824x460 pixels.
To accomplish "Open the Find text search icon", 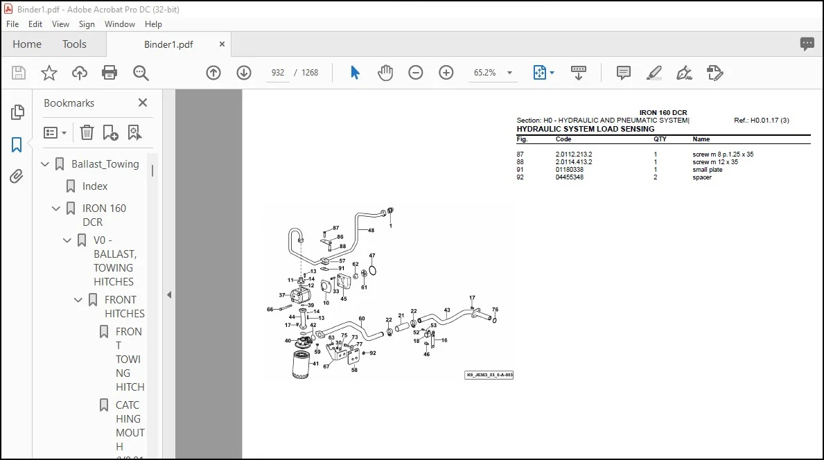I will pos(140,73).
